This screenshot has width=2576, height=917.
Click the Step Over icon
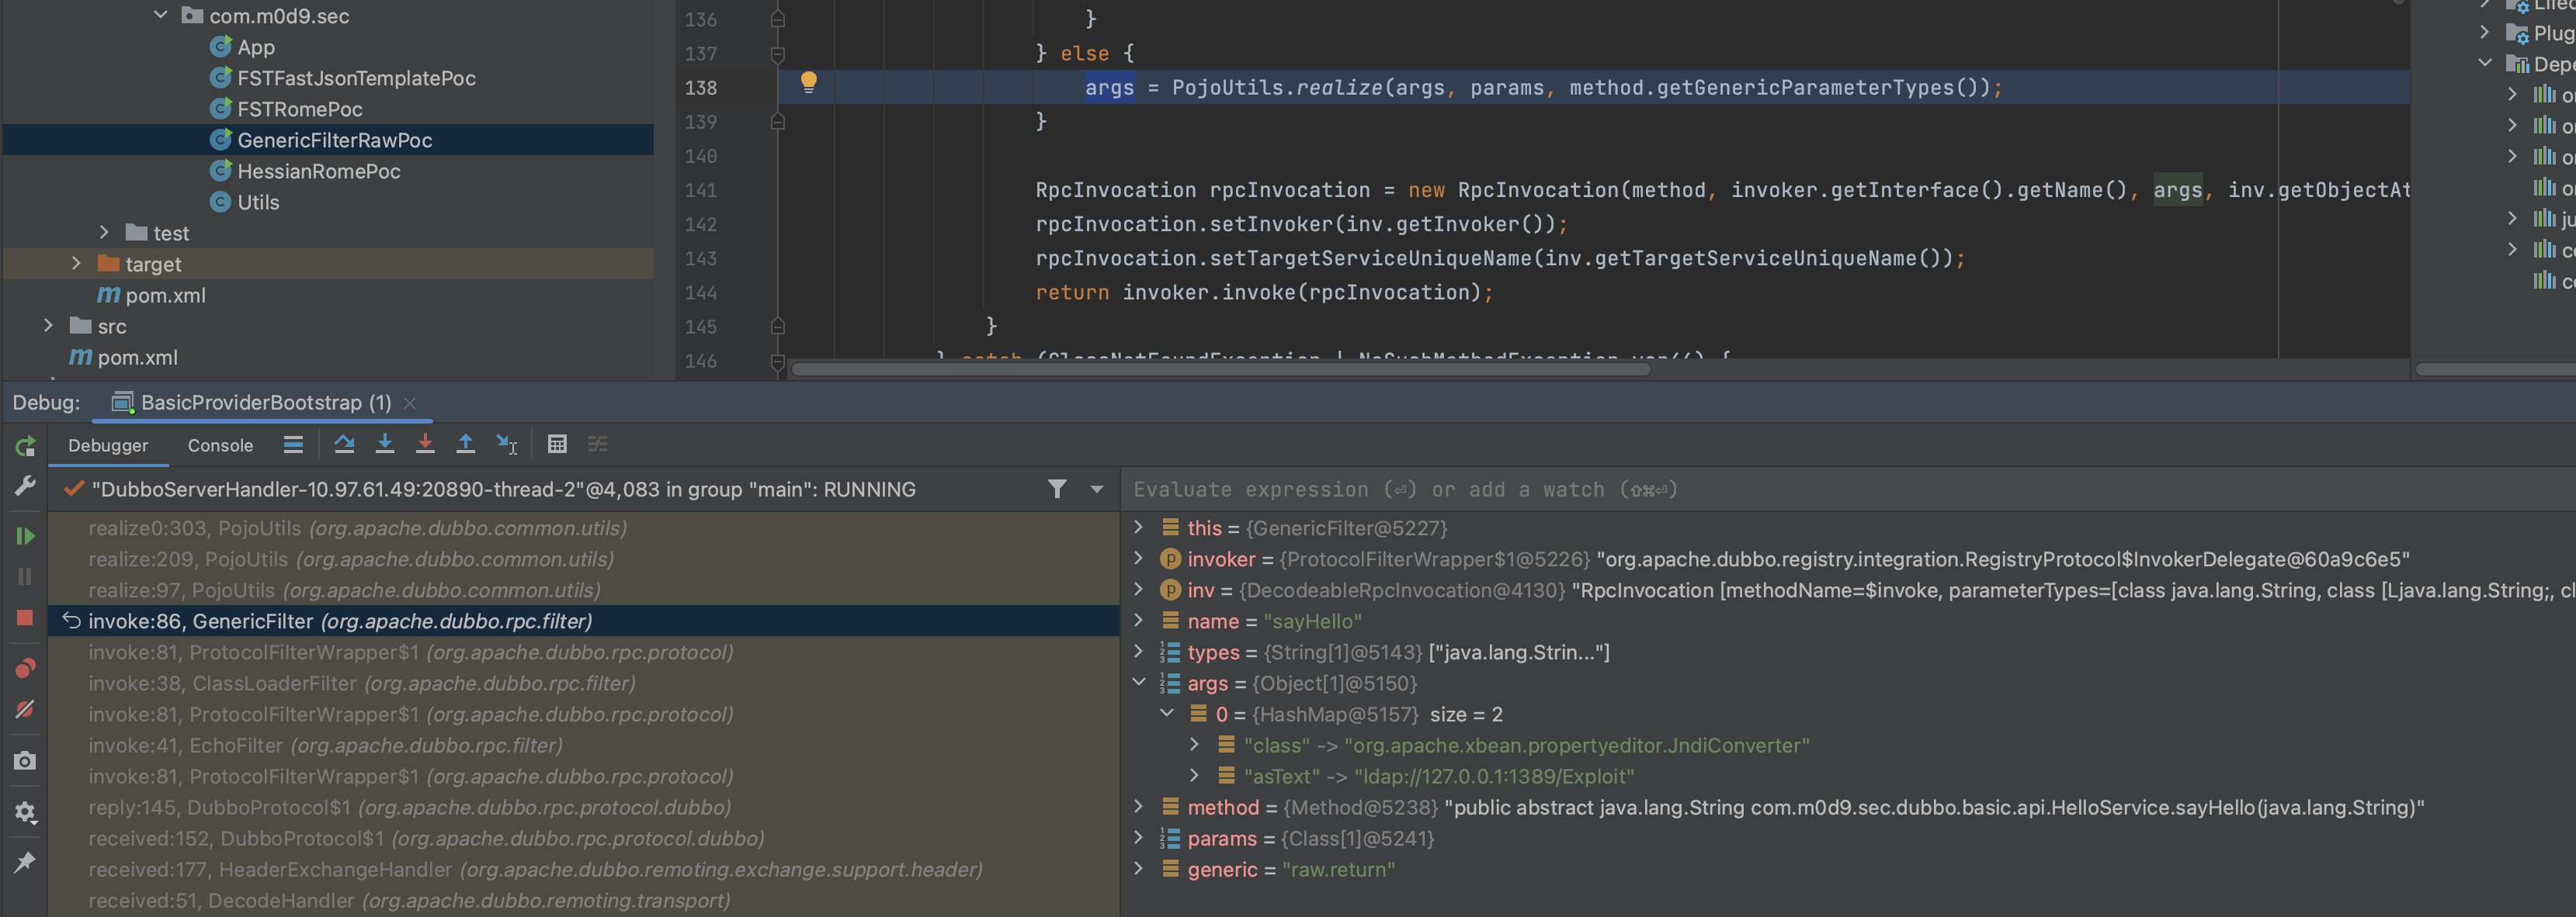click(344, 445)
